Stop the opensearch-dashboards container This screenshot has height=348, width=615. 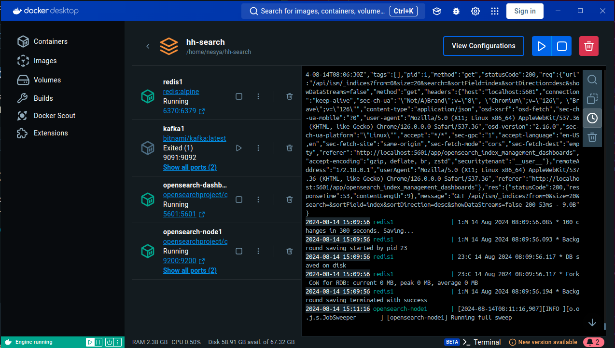239,200
